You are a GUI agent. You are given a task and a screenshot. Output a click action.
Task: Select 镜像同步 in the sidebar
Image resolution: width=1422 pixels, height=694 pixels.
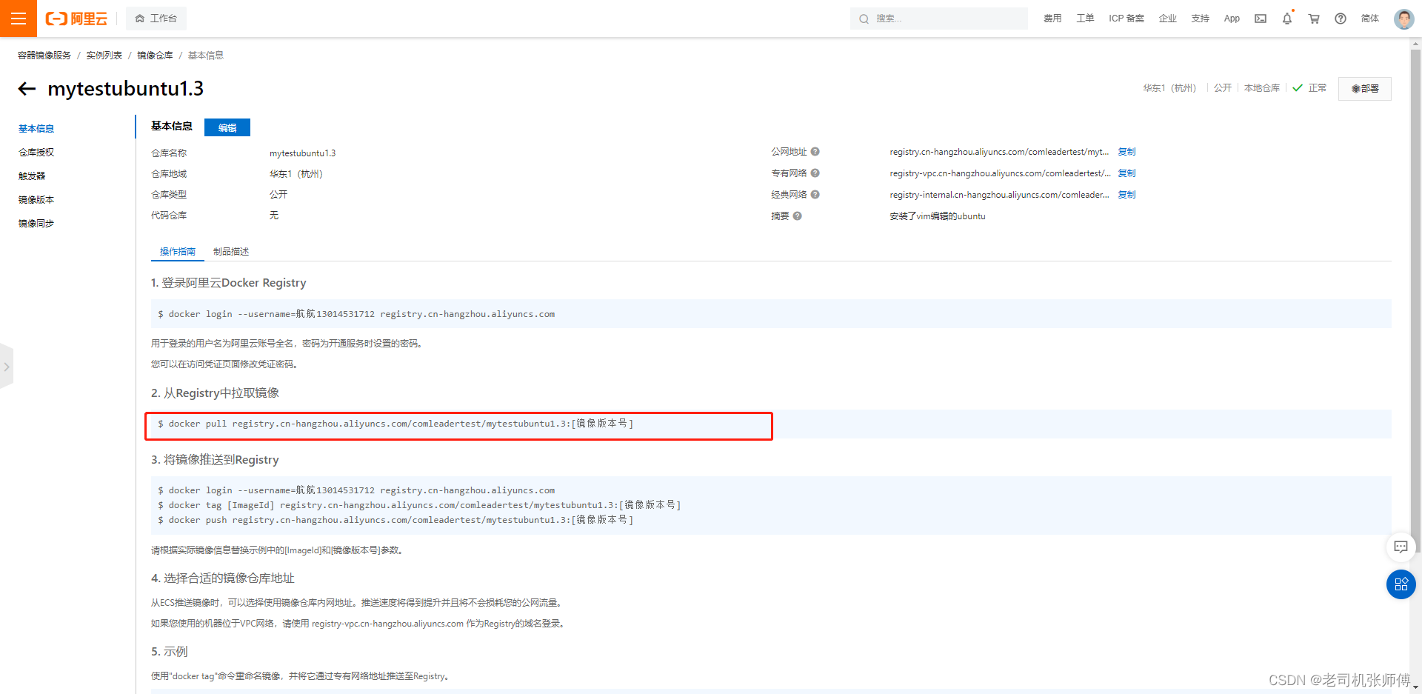pyautogui.click(x=36, y=224)
